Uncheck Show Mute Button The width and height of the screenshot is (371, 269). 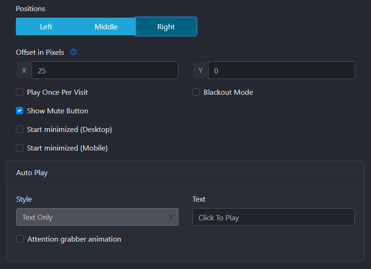(x=20, y=111)
